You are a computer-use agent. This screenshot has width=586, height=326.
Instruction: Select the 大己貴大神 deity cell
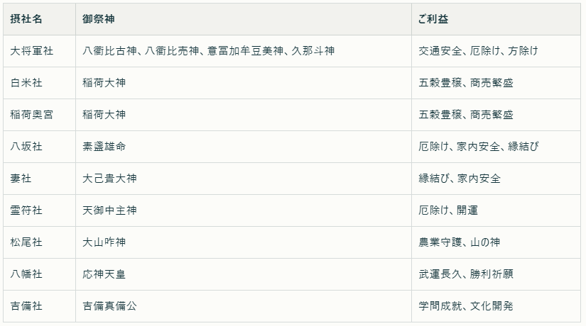[x=109, y=179]
